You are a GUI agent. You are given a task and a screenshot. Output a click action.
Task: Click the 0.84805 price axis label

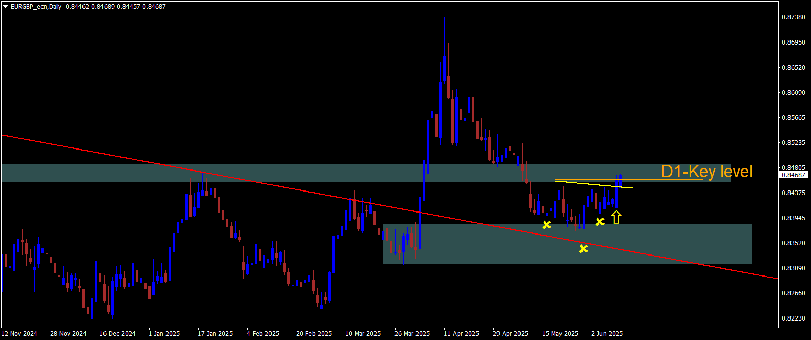[793, 168]
